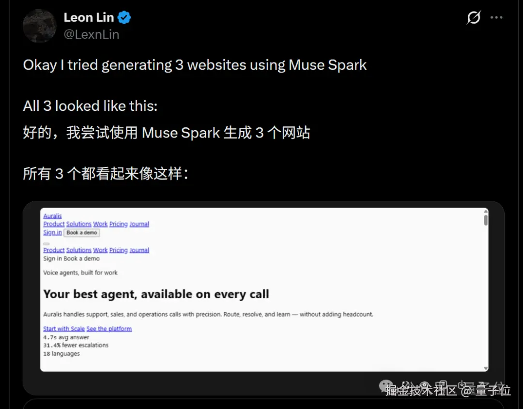The height and width of the screenshot is (409, 523).
Task: Open the three-dot more options menu
Action: 496,17
